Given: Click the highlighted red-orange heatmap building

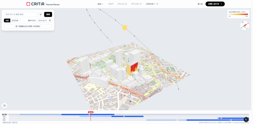Looking at the screenshot, I should 132,68.
